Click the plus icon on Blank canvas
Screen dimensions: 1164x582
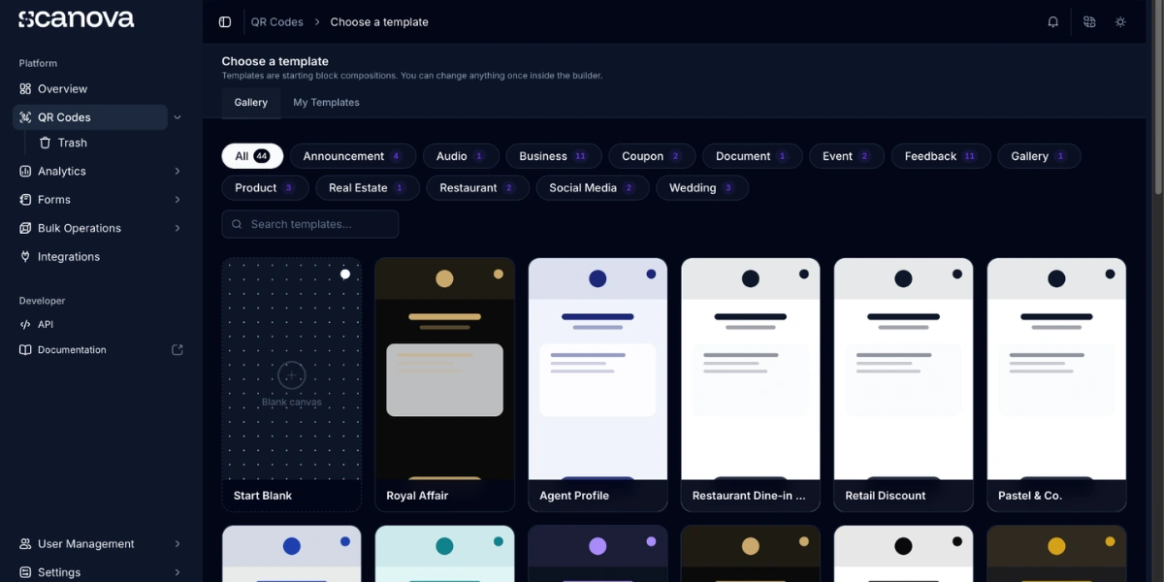pyautogui.click(x=291, y=375)
